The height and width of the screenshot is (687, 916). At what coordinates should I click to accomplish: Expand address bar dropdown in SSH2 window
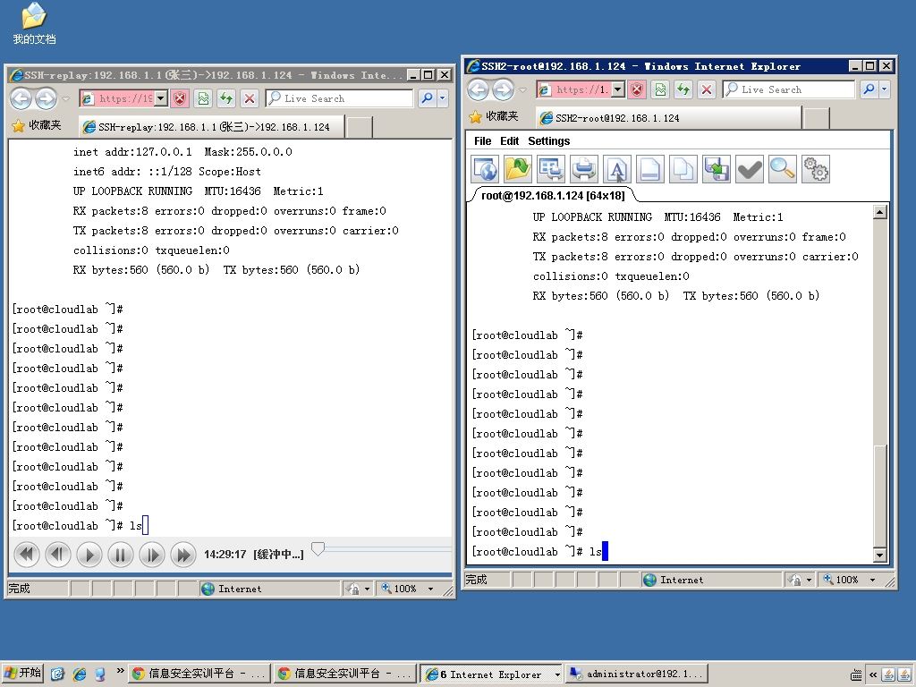(618, 90)
